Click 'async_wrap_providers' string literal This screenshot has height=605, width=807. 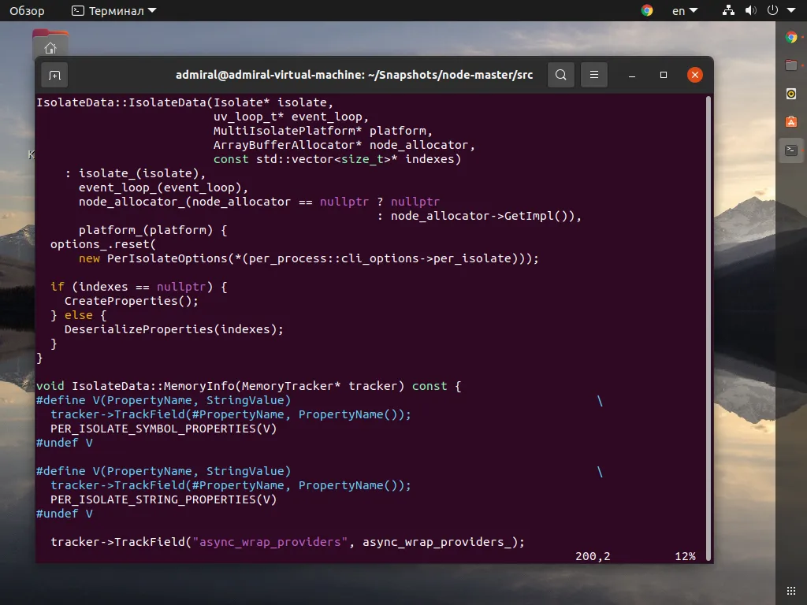(x=270, y=542)
